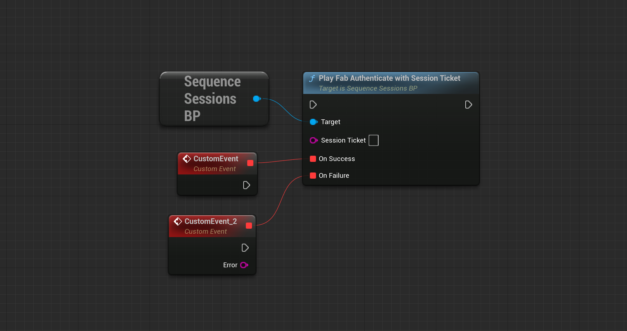
Task: Click the output execution pin on Play Fab node
Action: pyautogui.click(x=468, y=105)
